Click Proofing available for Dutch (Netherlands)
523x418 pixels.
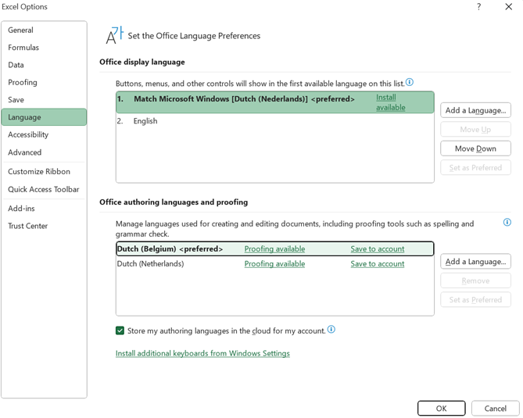274,263
